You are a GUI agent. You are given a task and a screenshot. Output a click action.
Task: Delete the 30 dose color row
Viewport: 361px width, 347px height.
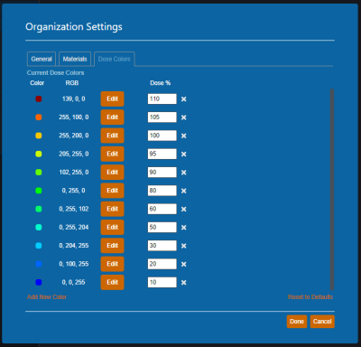coord(184,246)
